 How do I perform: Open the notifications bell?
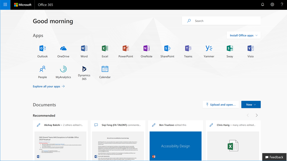(x=263, y=5)
